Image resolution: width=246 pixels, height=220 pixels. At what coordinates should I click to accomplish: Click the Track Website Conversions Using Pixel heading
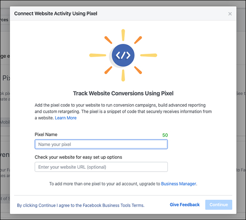coord(123,94)
